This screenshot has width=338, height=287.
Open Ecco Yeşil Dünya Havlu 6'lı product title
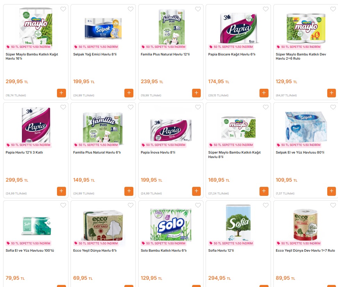[x=95, y=250]
